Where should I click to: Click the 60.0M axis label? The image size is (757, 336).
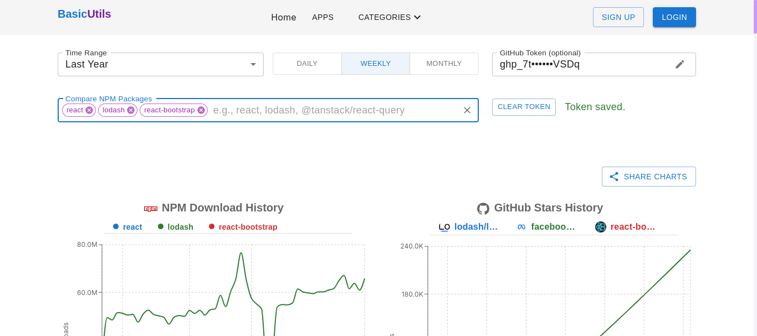87,293
